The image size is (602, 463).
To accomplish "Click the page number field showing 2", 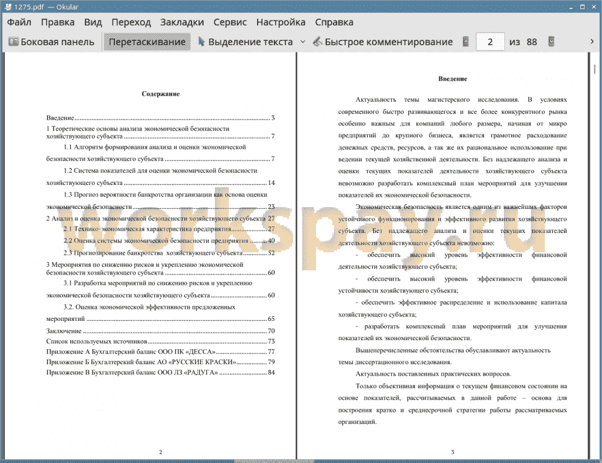I will pyautogui.click(x=490, y=42).
